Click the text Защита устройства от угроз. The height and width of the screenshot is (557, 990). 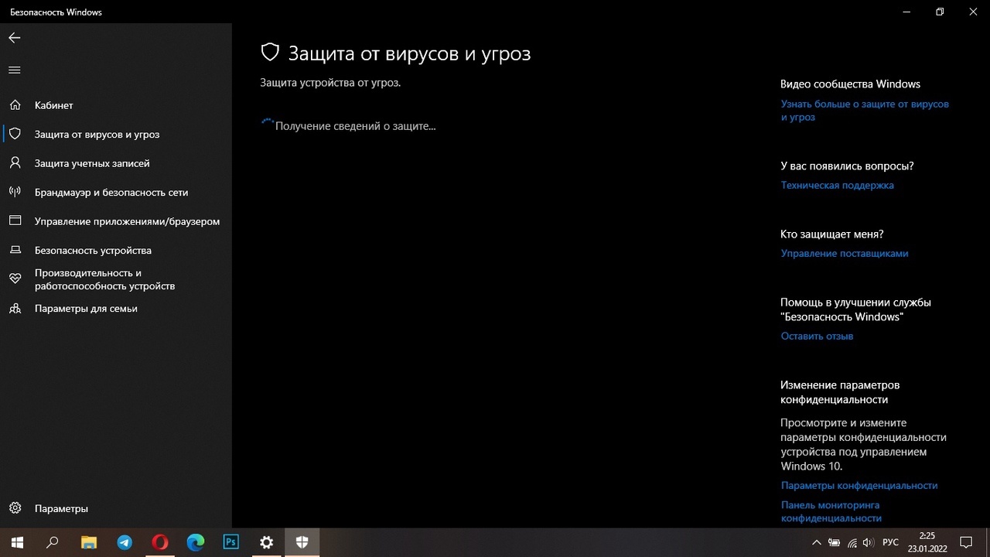tap(330, 82)
